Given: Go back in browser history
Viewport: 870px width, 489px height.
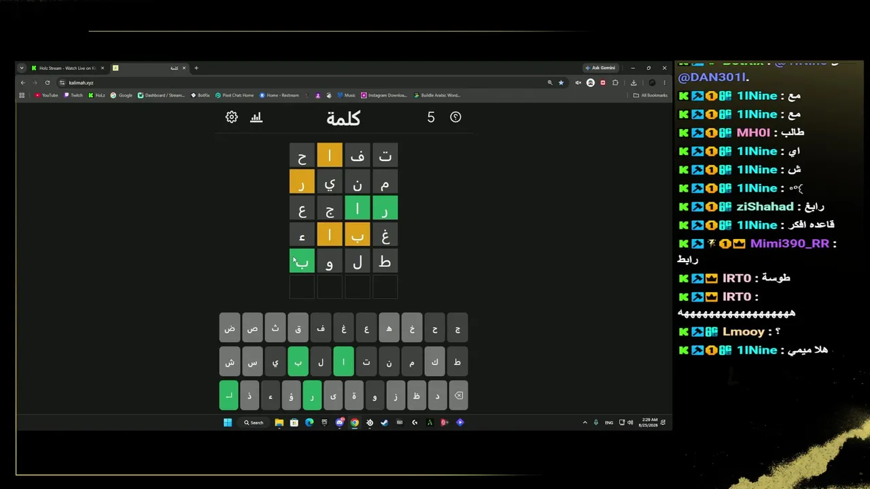Looking at the screenshot, I should 22,82.
